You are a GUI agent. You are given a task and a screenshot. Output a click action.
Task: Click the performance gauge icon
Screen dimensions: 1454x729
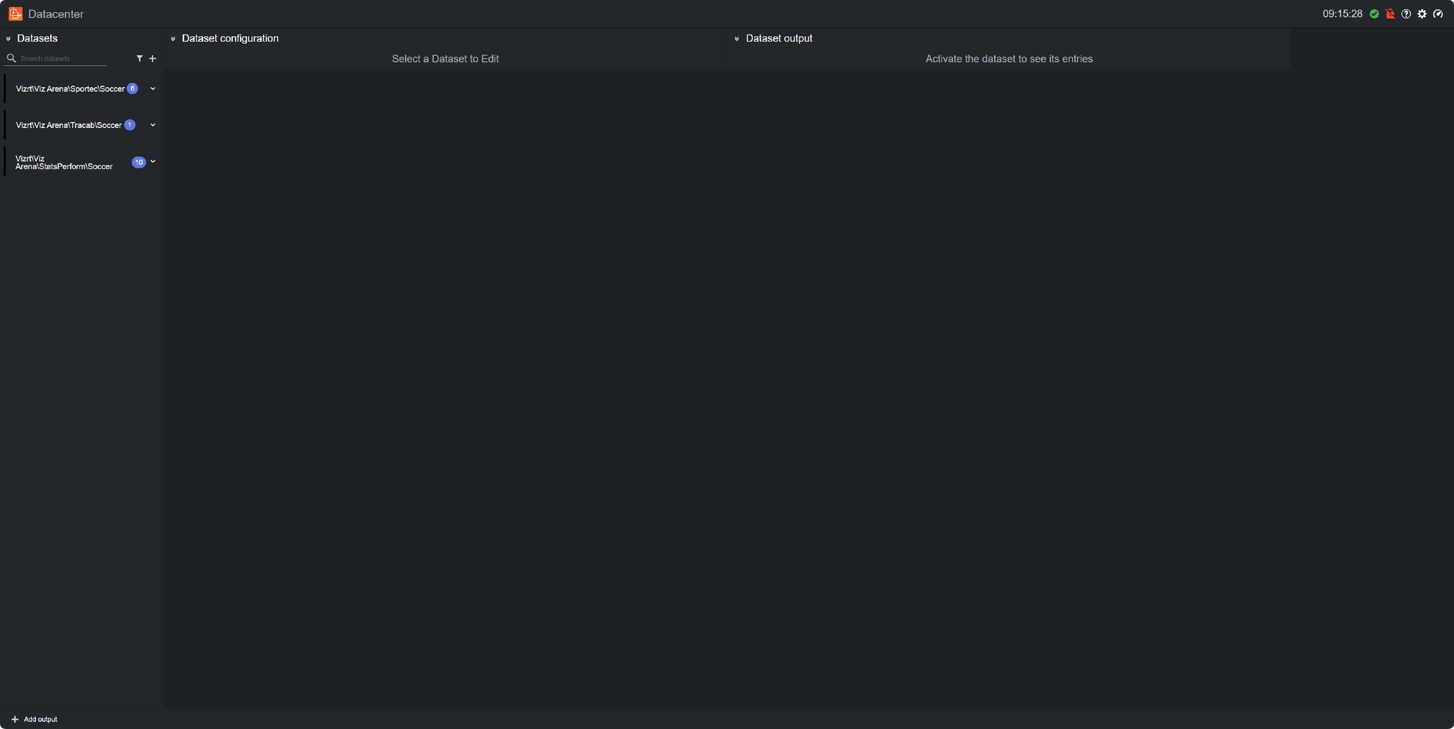[1438, 14]
